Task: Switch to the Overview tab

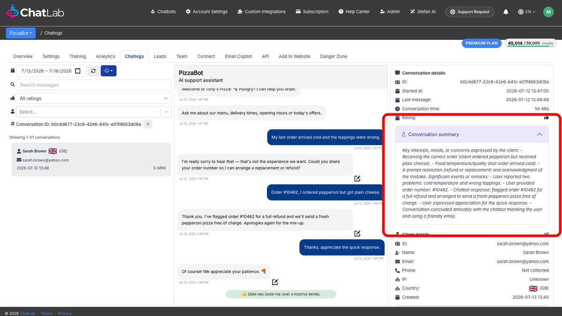Action: (x=23, y=56)
